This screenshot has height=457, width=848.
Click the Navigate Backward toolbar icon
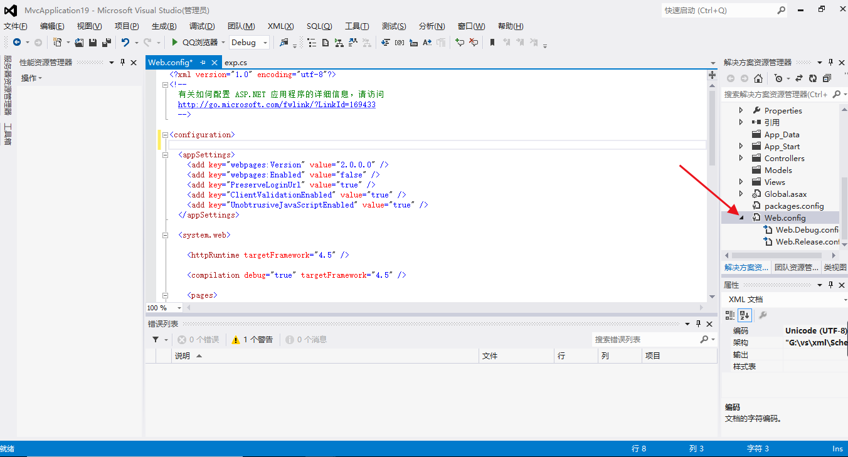pyautogui.click(x=16, y=43)
